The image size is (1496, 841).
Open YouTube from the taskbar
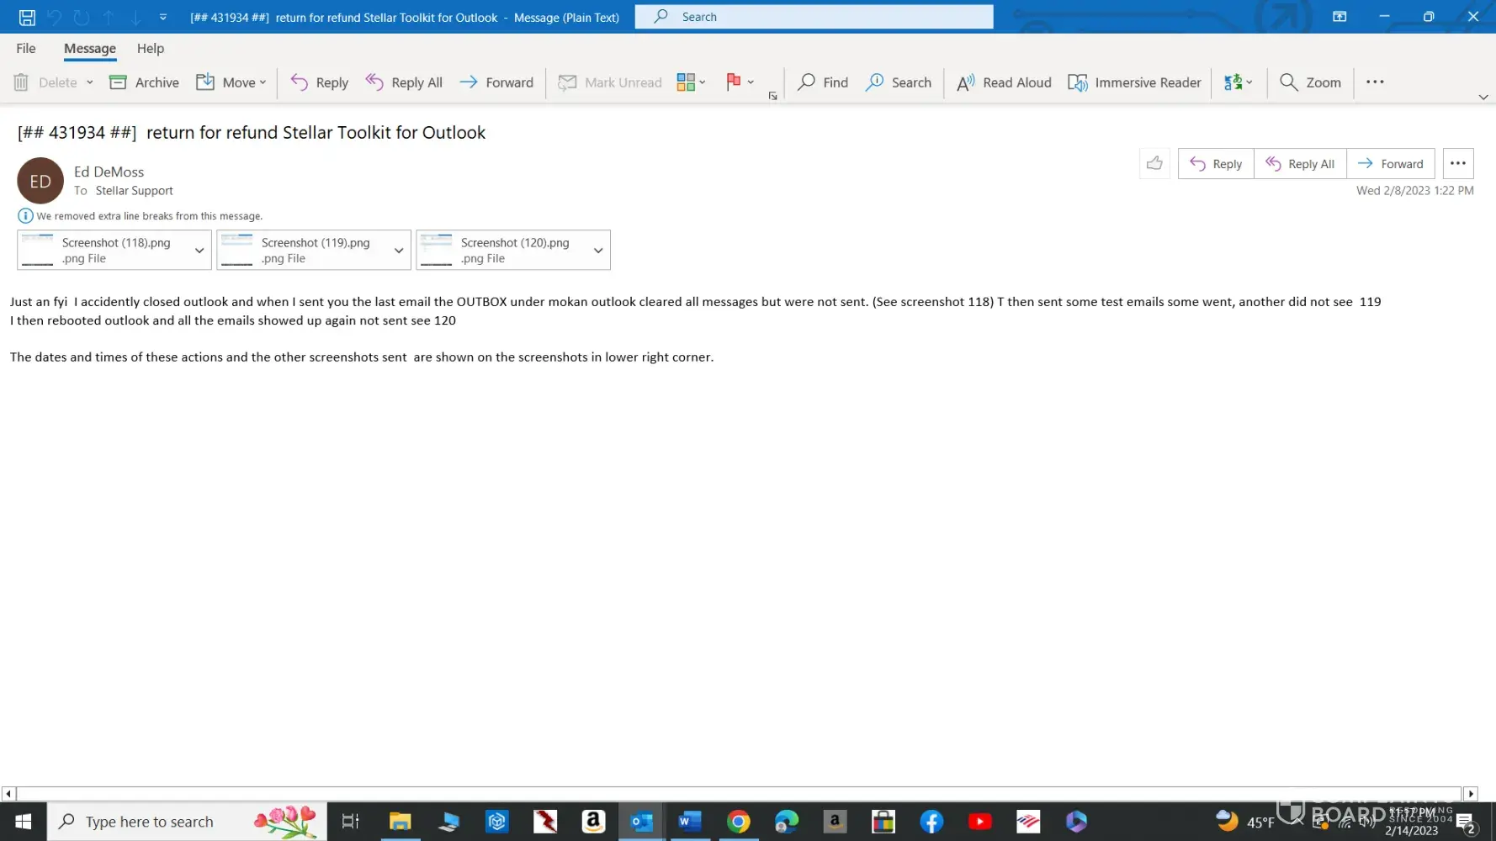[x=980, y=822]
